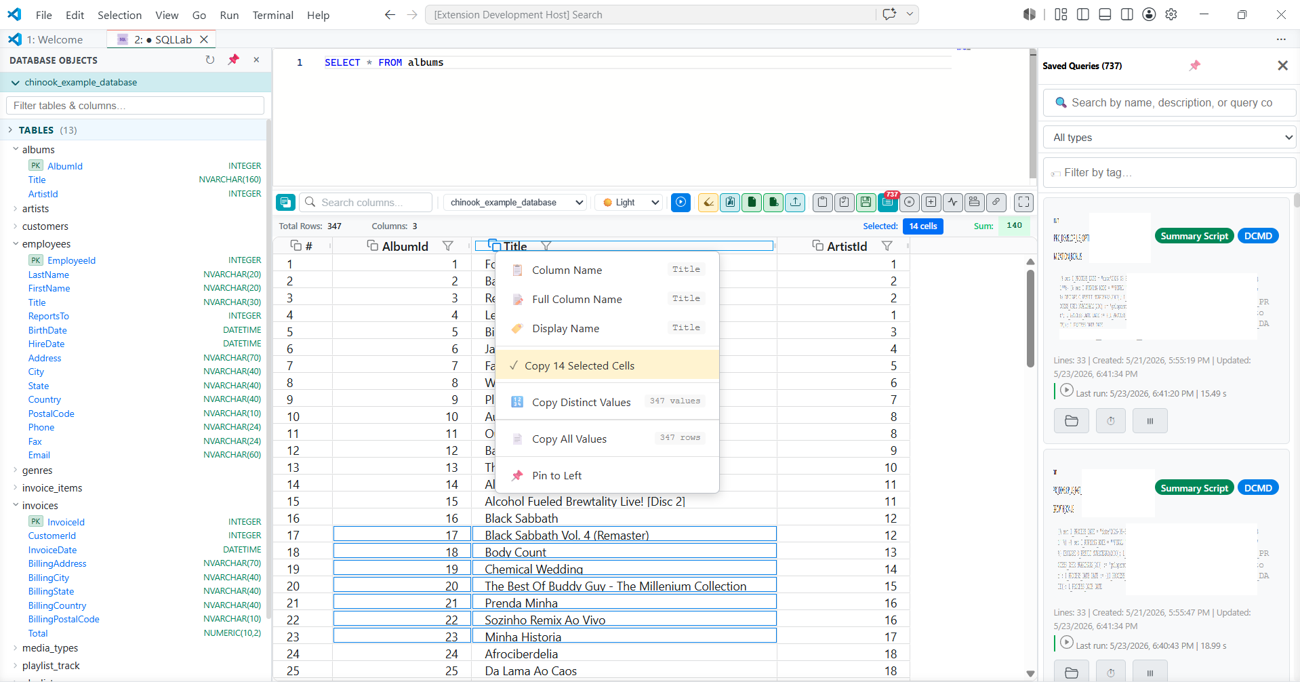Refresh the Database Objects panel

pyautogui.click(x=210, y=60)
